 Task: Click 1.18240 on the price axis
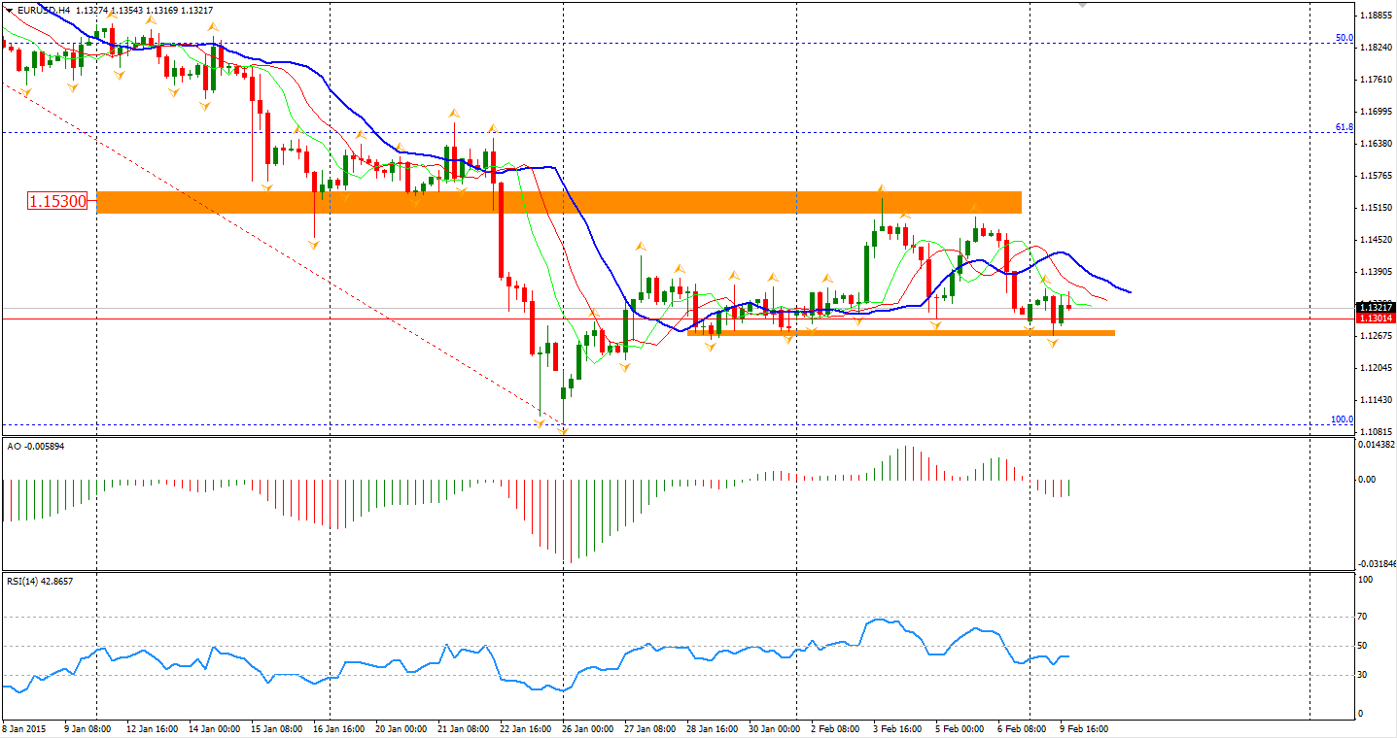(x=1376, y=48)
